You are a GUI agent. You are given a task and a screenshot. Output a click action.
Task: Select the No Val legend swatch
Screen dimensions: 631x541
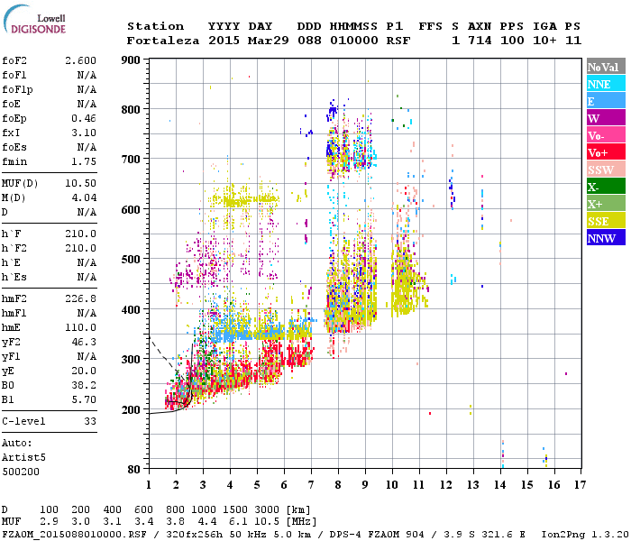coord(606,67)
